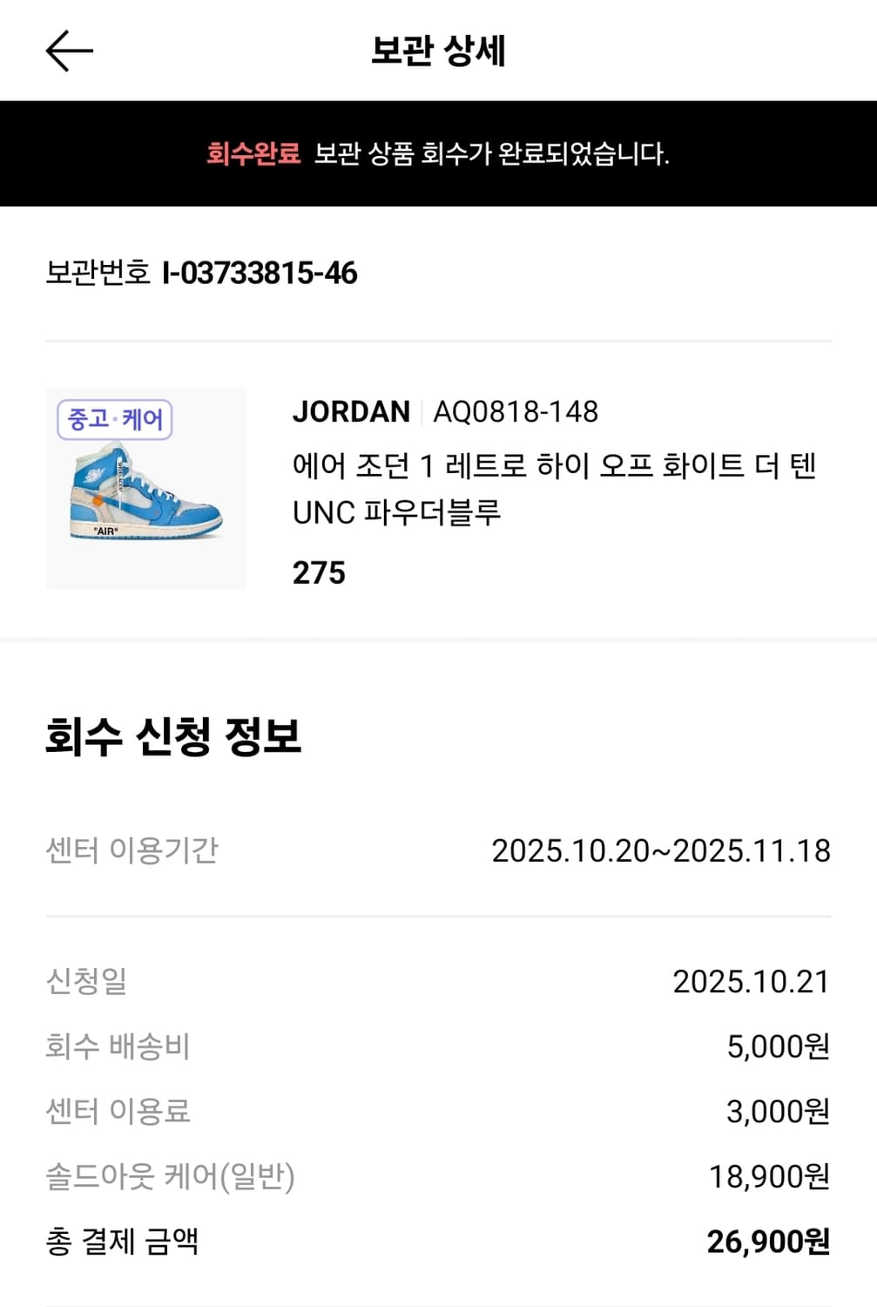Tap the 솔드아웃 케어(일반) label

click(x=170, y=1176)
